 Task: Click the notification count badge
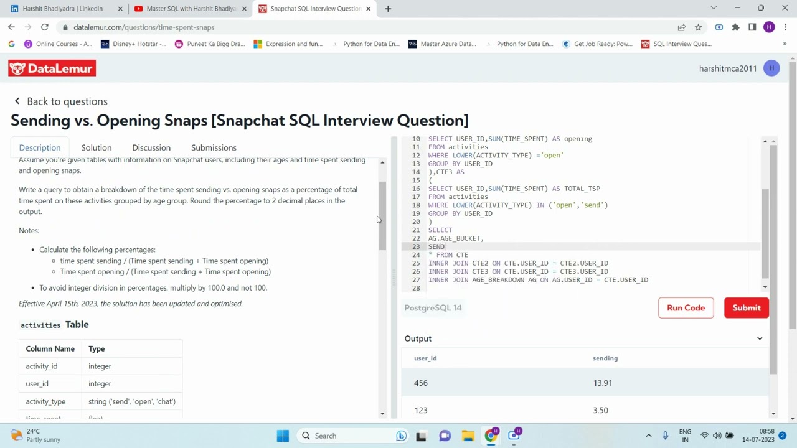point(783,436)
